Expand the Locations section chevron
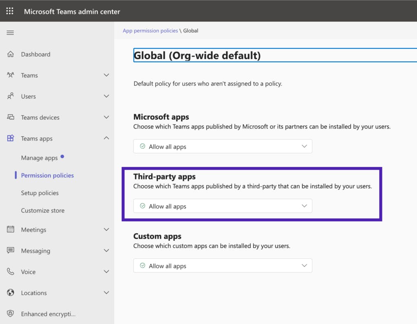 pyautogui.click(x=106, y=293)
